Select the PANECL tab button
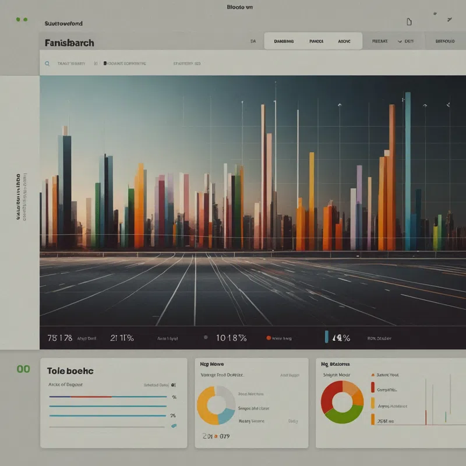466x466 pixels. tap(316, 41)
